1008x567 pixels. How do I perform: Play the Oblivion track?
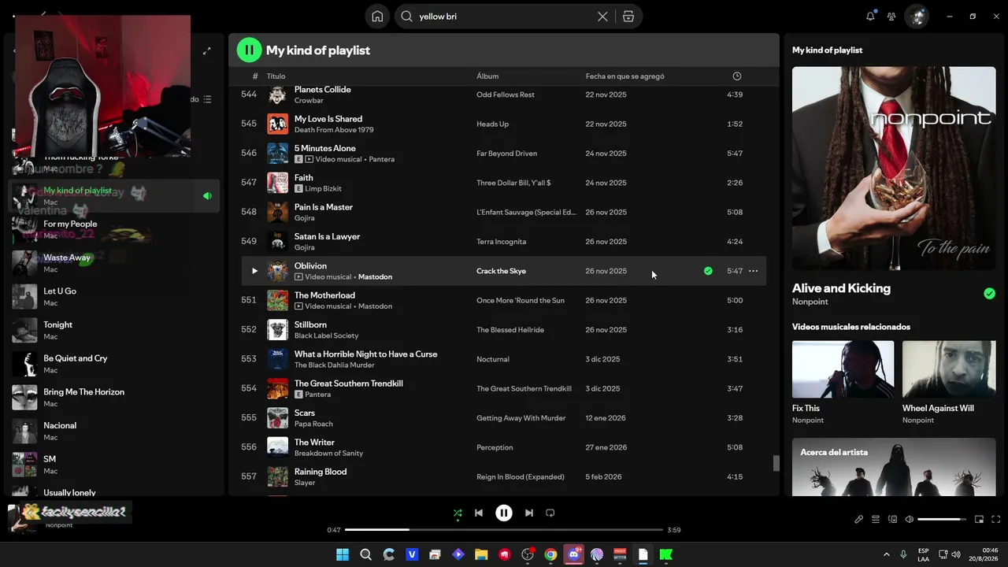254,271
